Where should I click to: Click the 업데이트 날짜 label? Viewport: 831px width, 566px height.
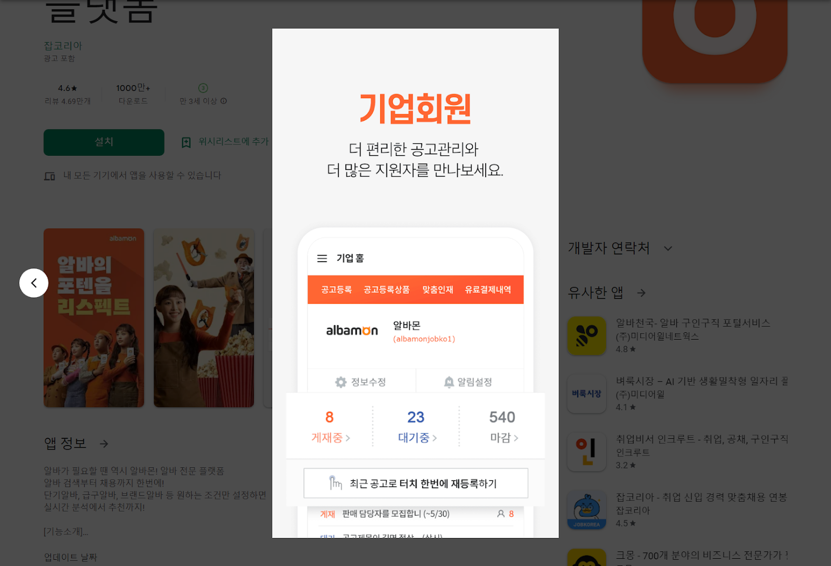(71, 557)
